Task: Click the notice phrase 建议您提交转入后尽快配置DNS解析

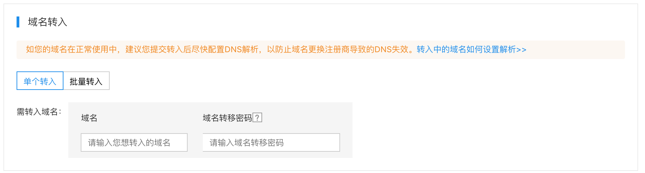Action: tap(192, 49)
